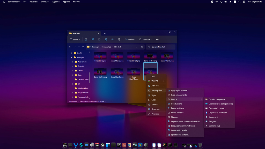The image size is (265, 149).
Task: Click the Share icon in Explorer toolbar
Action: (113, 39)
